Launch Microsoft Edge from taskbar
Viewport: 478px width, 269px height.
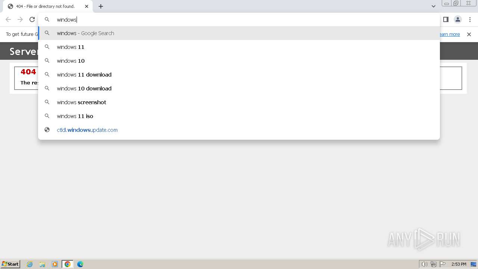point(80,264)
